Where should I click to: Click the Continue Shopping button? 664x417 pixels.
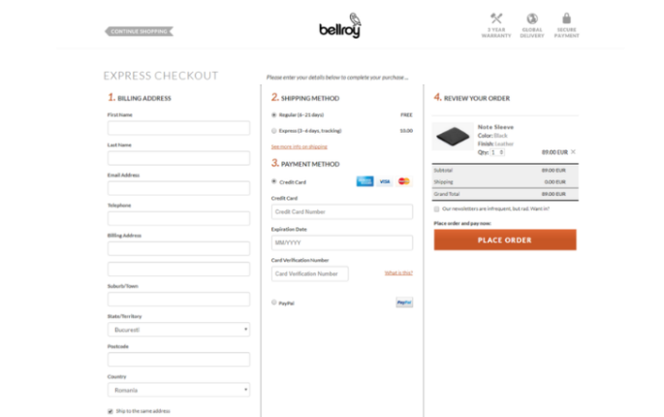139,31
